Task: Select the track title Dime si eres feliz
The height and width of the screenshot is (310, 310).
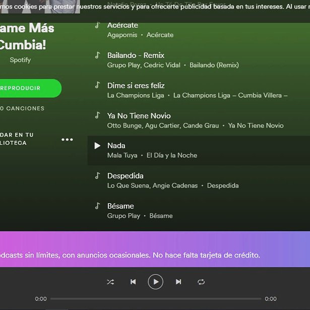Action: [x=136, y=86]
